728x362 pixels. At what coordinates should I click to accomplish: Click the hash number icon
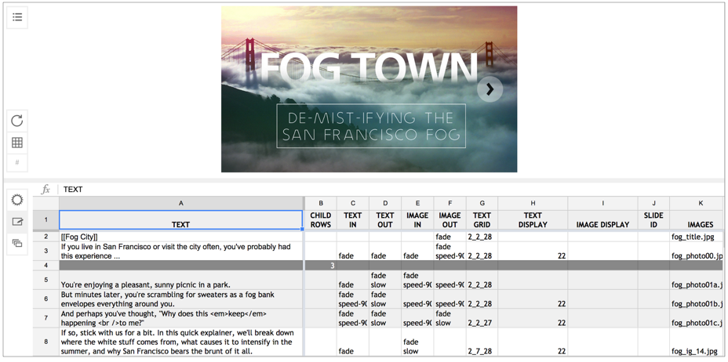tap(17, 163)
